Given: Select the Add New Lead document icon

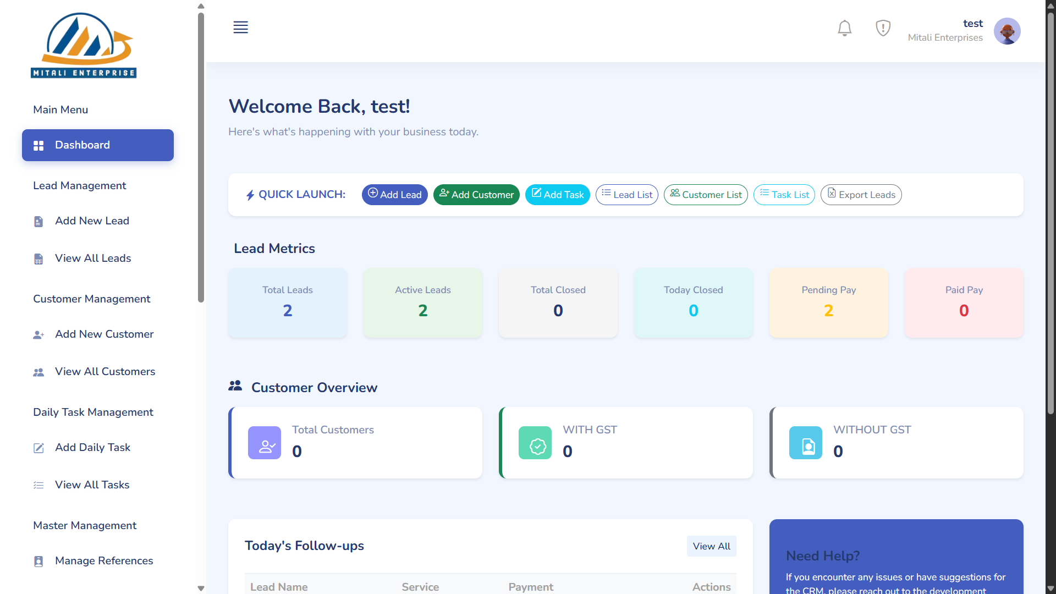Looking at the screenshot, I should 38,221.
